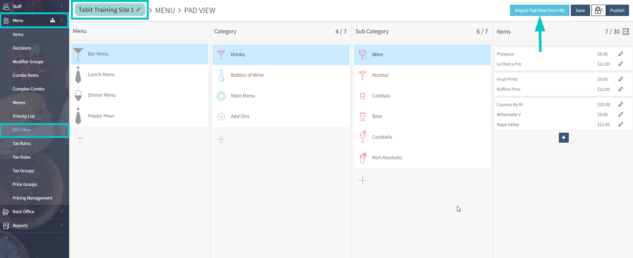Image resolution: width=633 pixels, height=258 pixels.
Task: Click the Bottles of Wine bottle icon
Action: click(221, 75)
